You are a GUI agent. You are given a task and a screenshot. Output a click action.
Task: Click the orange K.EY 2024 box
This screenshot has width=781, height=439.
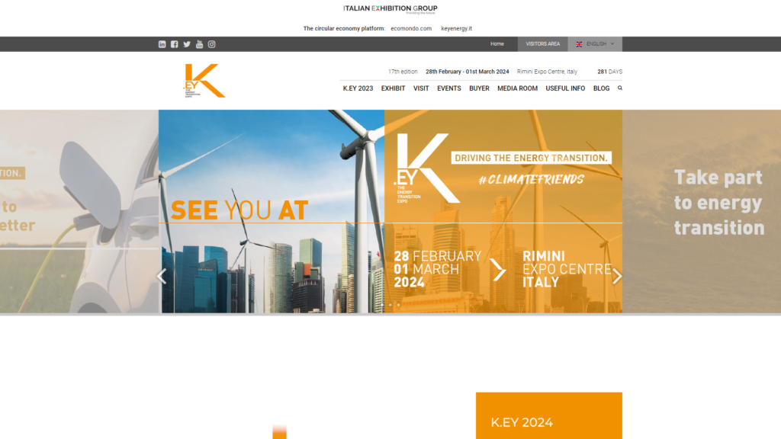tap(549, 415)
